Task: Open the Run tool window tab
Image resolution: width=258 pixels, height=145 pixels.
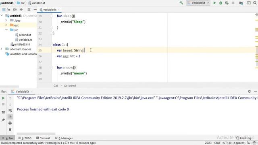Action: tap(8, 138)
